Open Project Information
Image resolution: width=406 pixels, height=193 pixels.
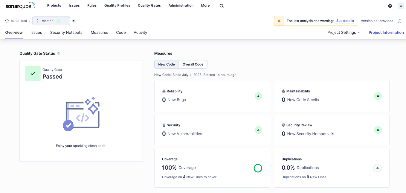coord(386,32)
